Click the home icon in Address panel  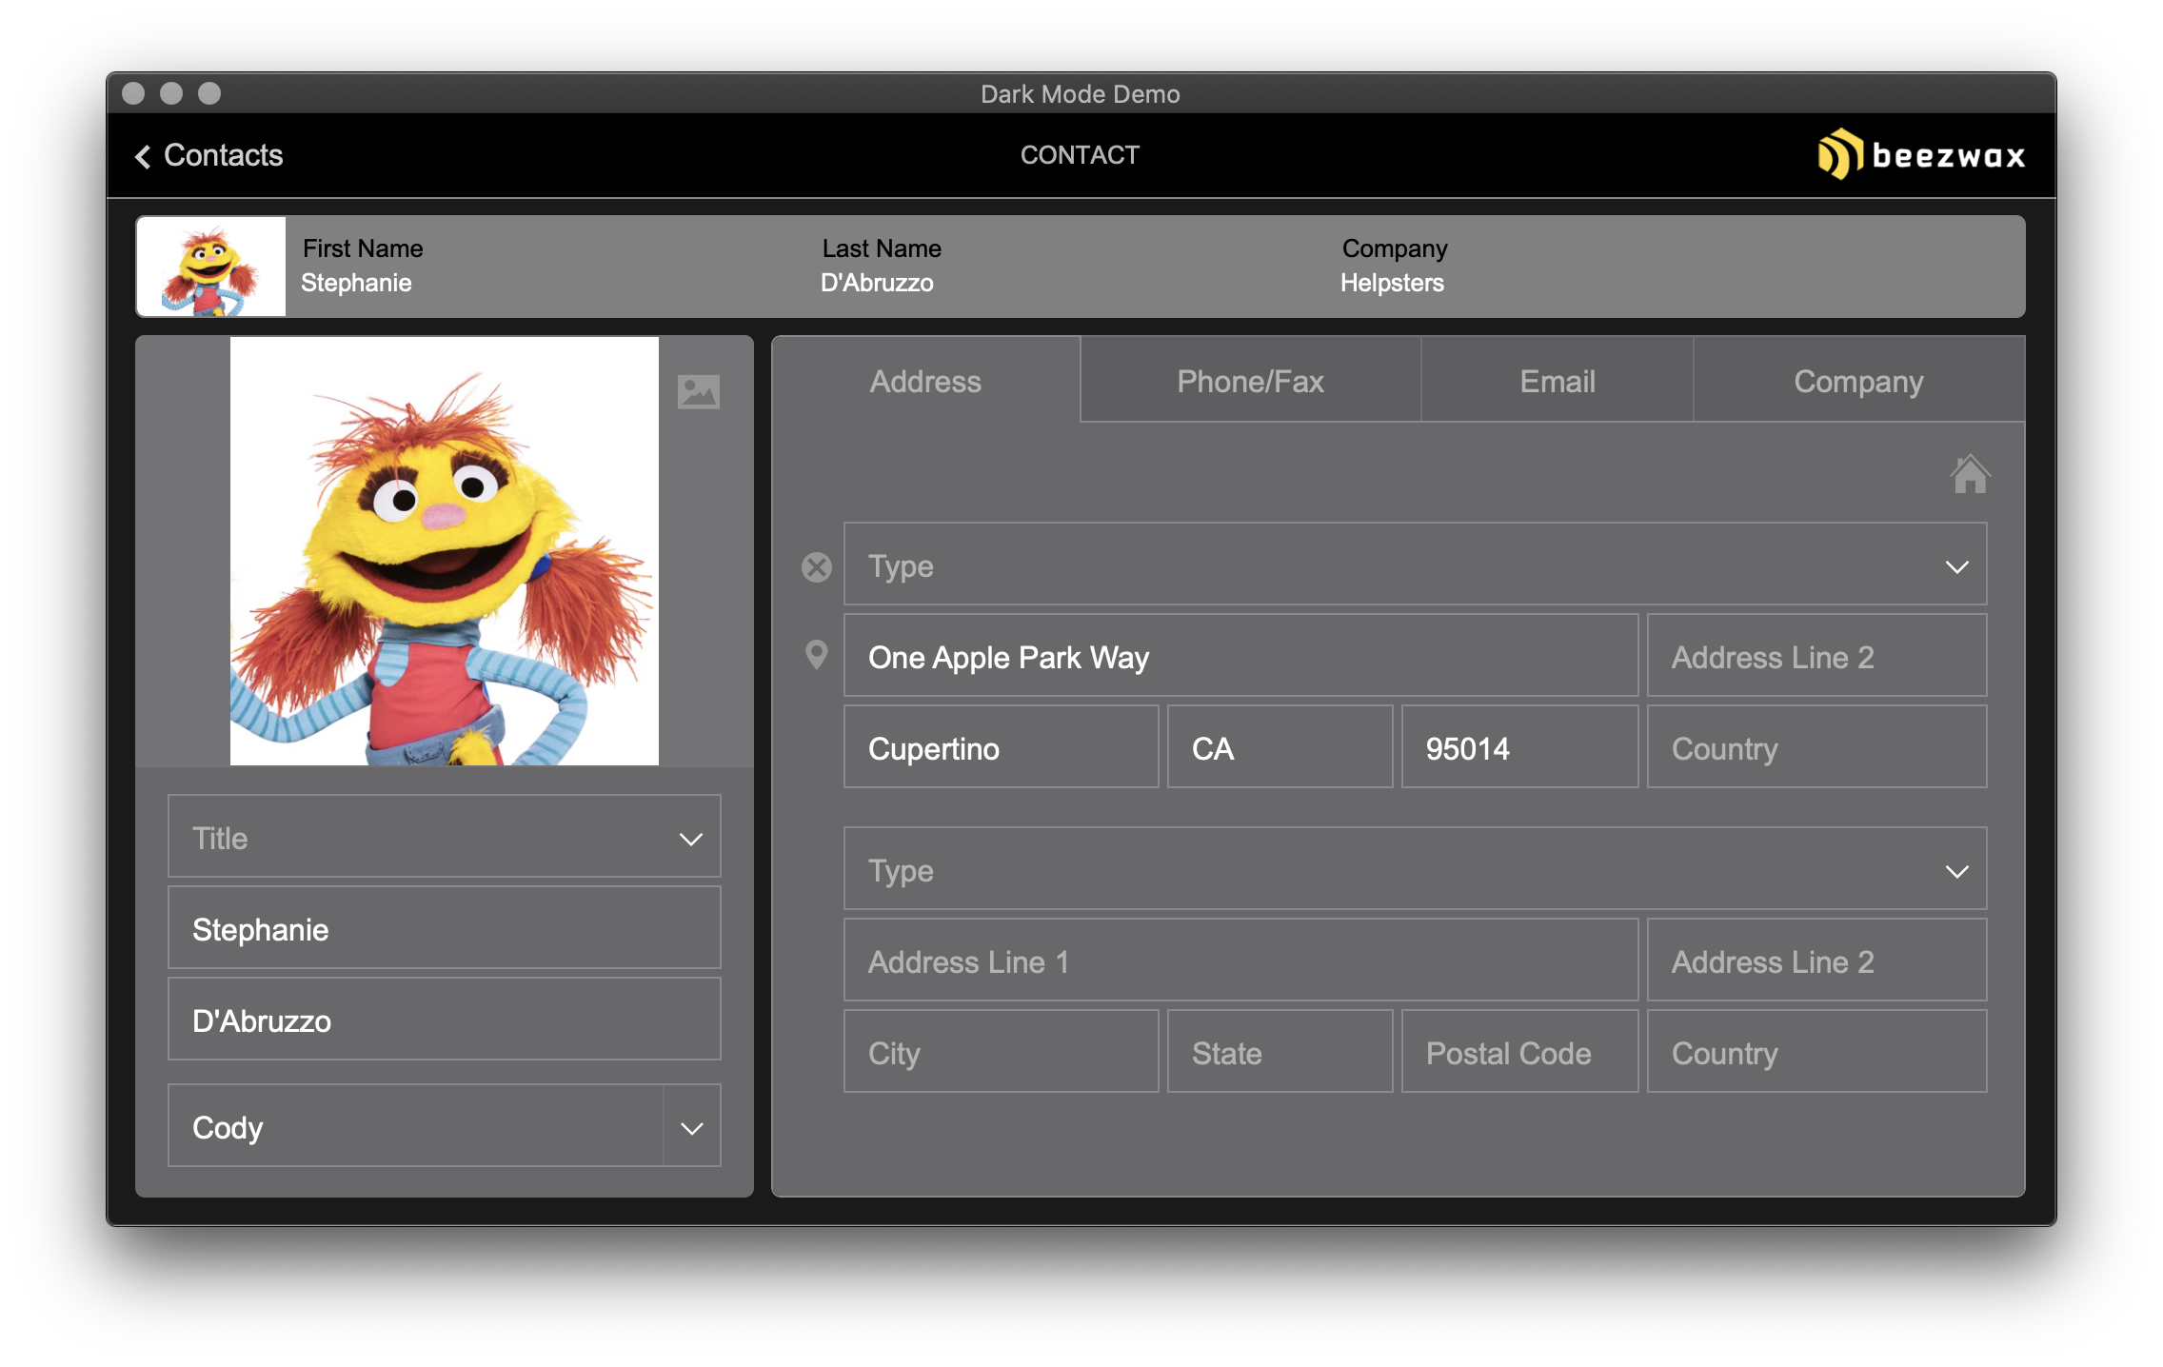(x=1969, y=474)
